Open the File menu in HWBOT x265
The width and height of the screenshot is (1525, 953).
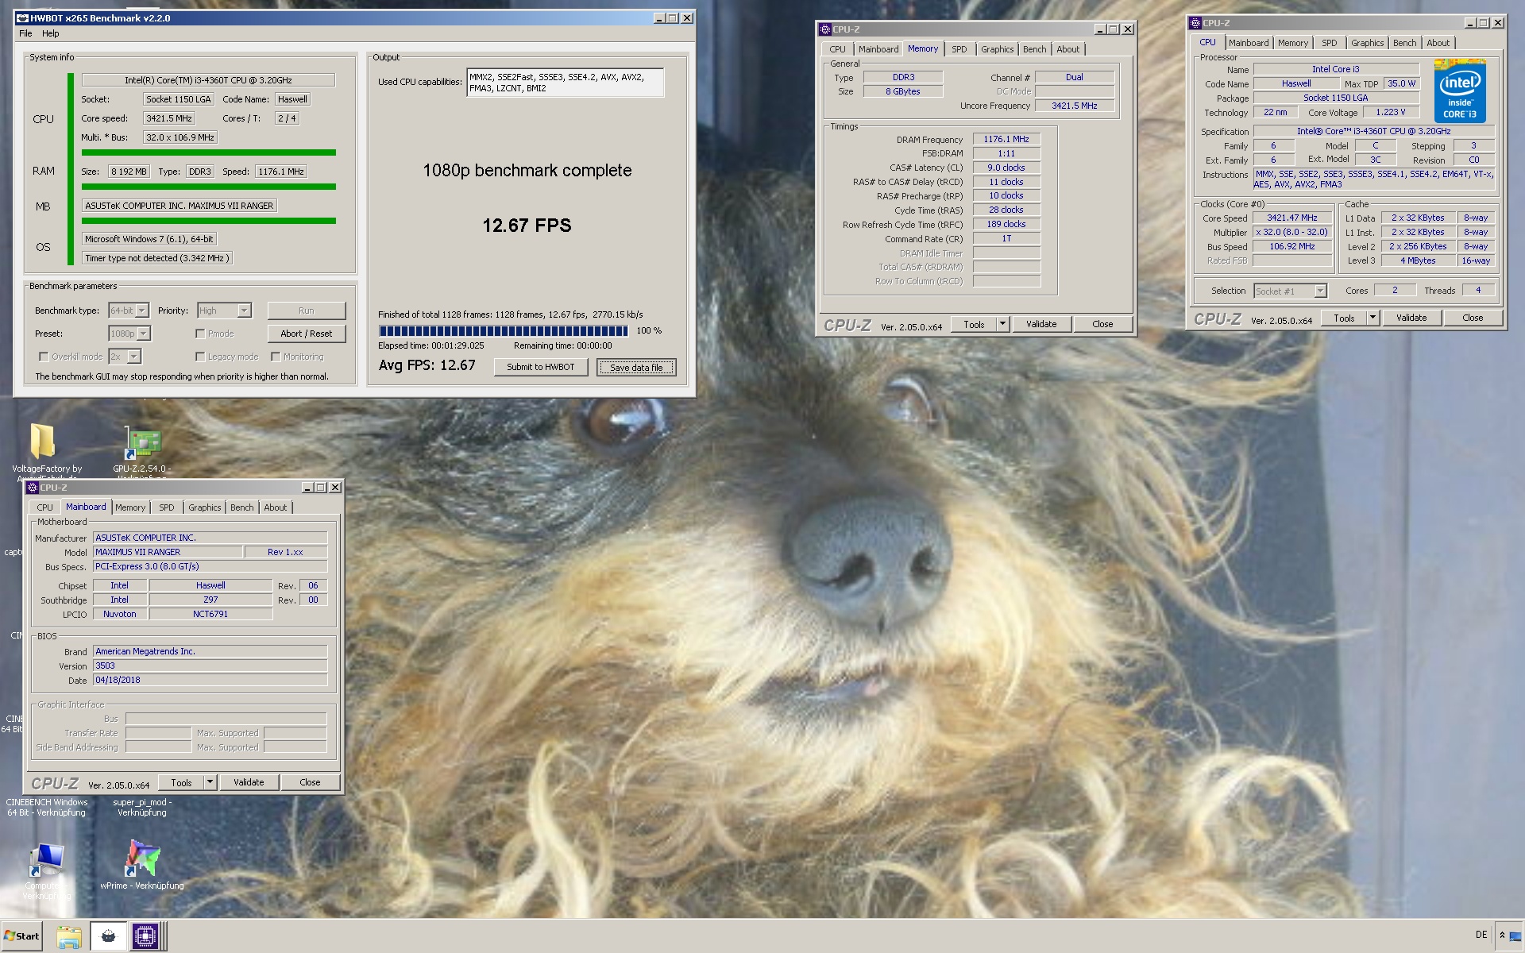[25, 33]
